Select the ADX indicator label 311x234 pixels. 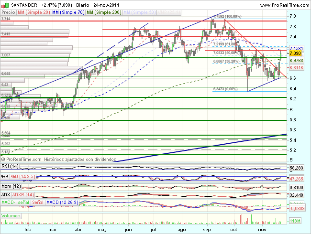[6, 195]
